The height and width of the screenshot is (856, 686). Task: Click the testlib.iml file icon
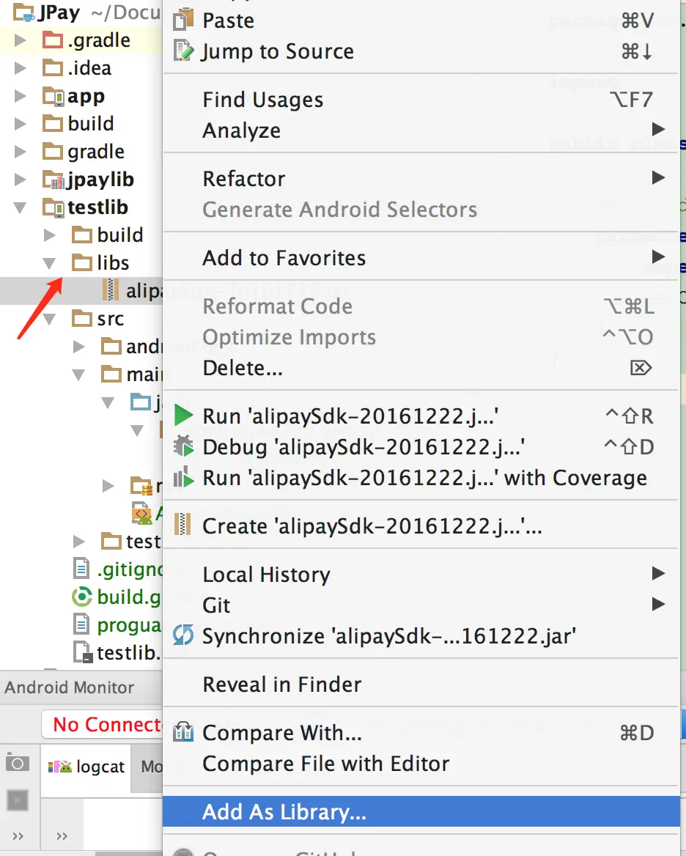[83, 652]
